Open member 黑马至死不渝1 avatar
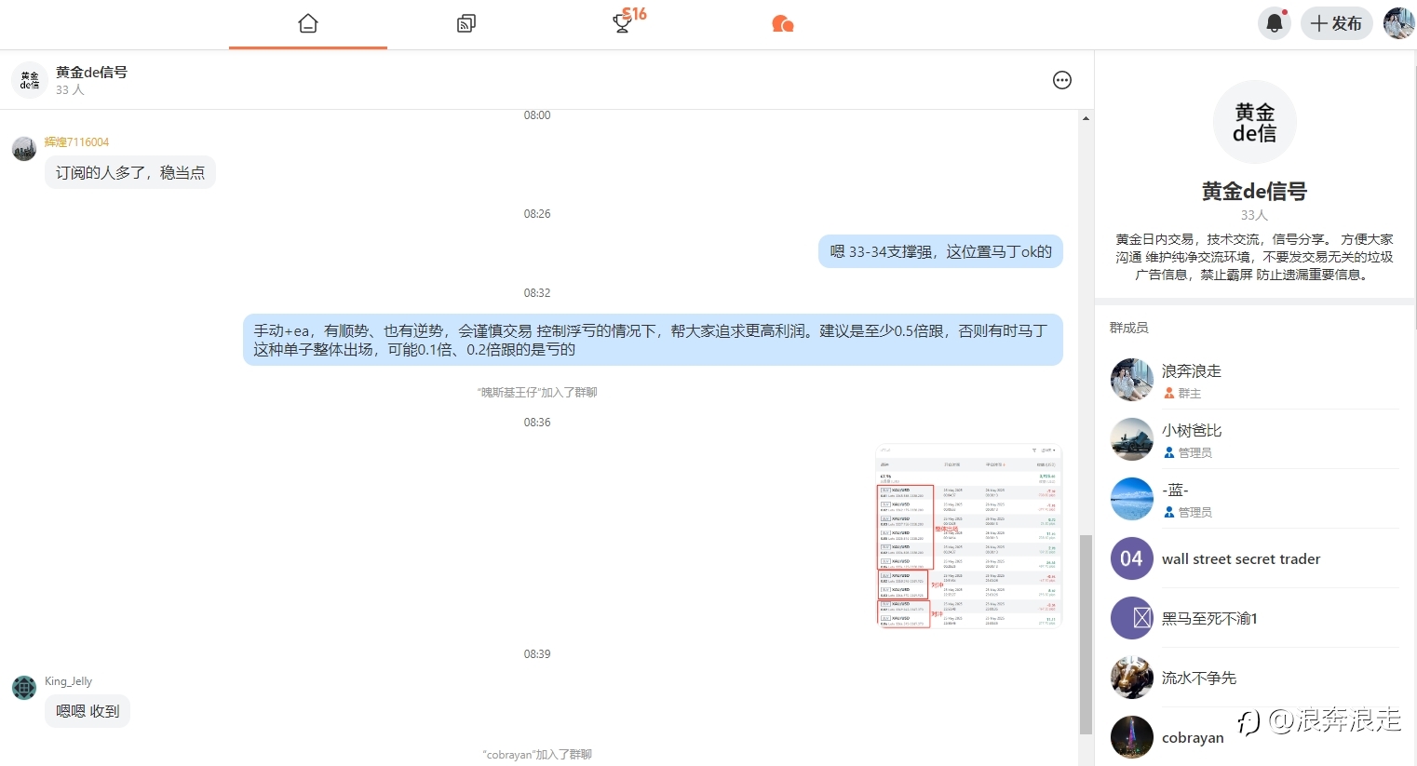The height and width of the screenshot is (766, 1417). pyautogui.click(x=1132, y=618)
